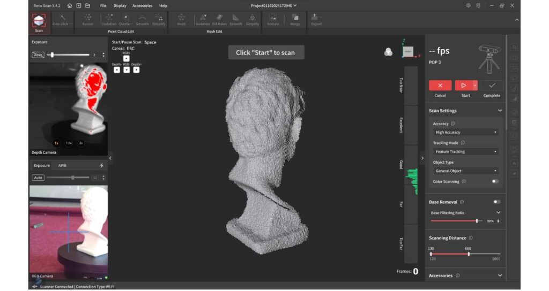The image size is (549, 291).
Task: Click the view orientation cube
Action: tap(408, 51)
